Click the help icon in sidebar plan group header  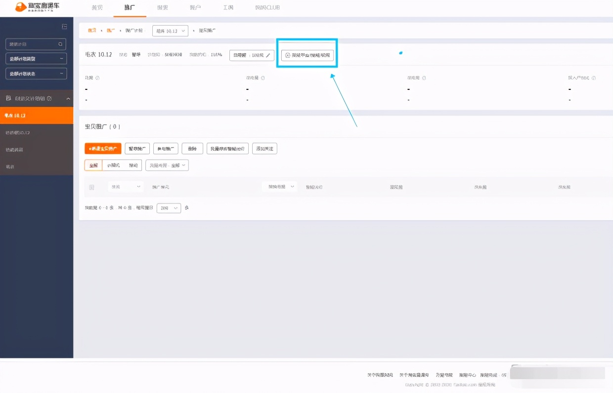pyautogui.click(x=49, y=99)
